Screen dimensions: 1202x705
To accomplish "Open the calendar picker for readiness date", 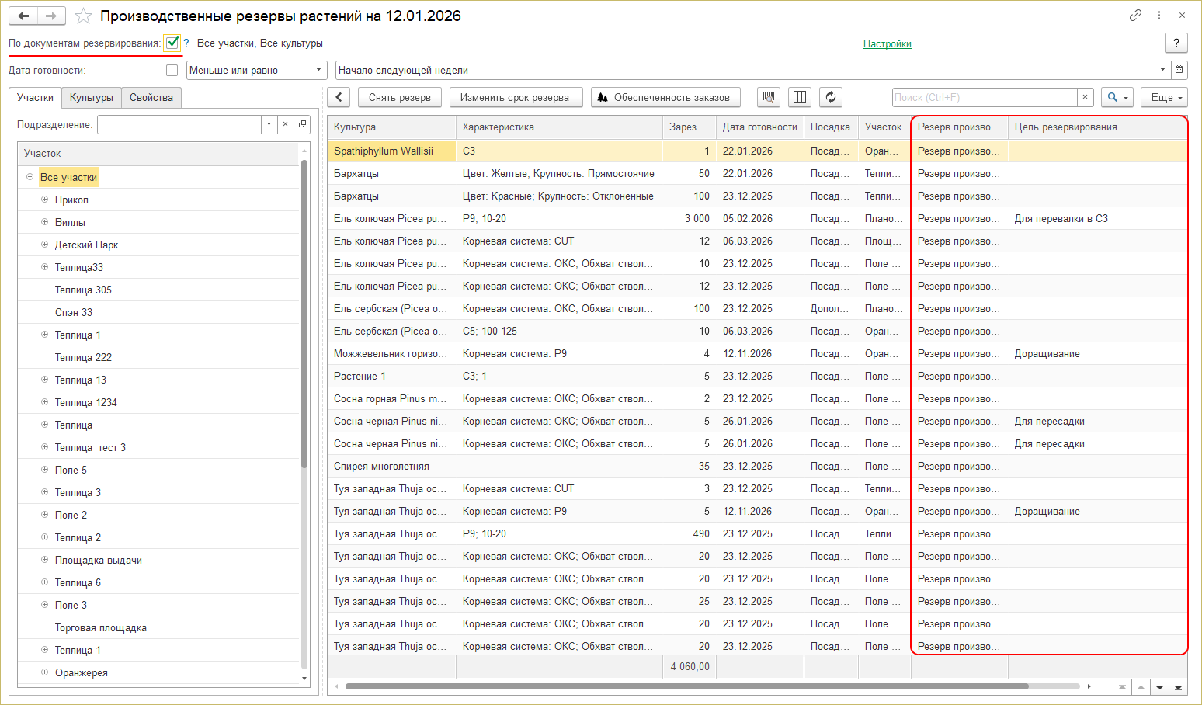I will [1179, 70].
